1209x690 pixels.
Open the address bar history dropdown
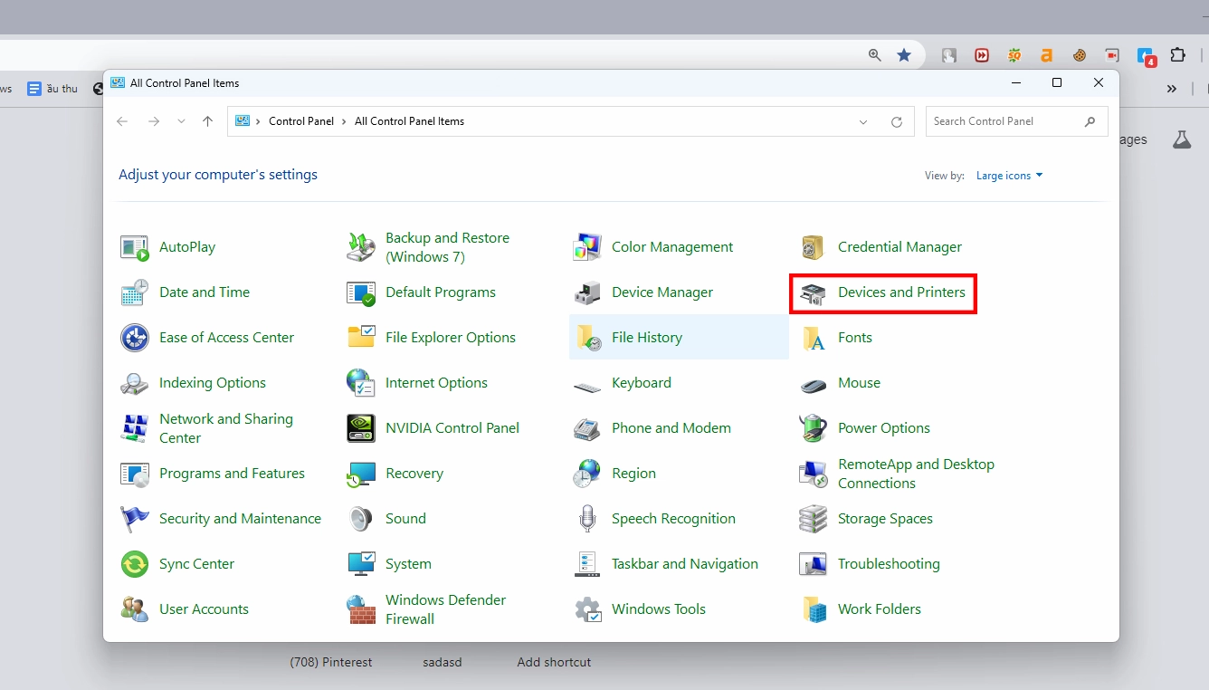863,122
